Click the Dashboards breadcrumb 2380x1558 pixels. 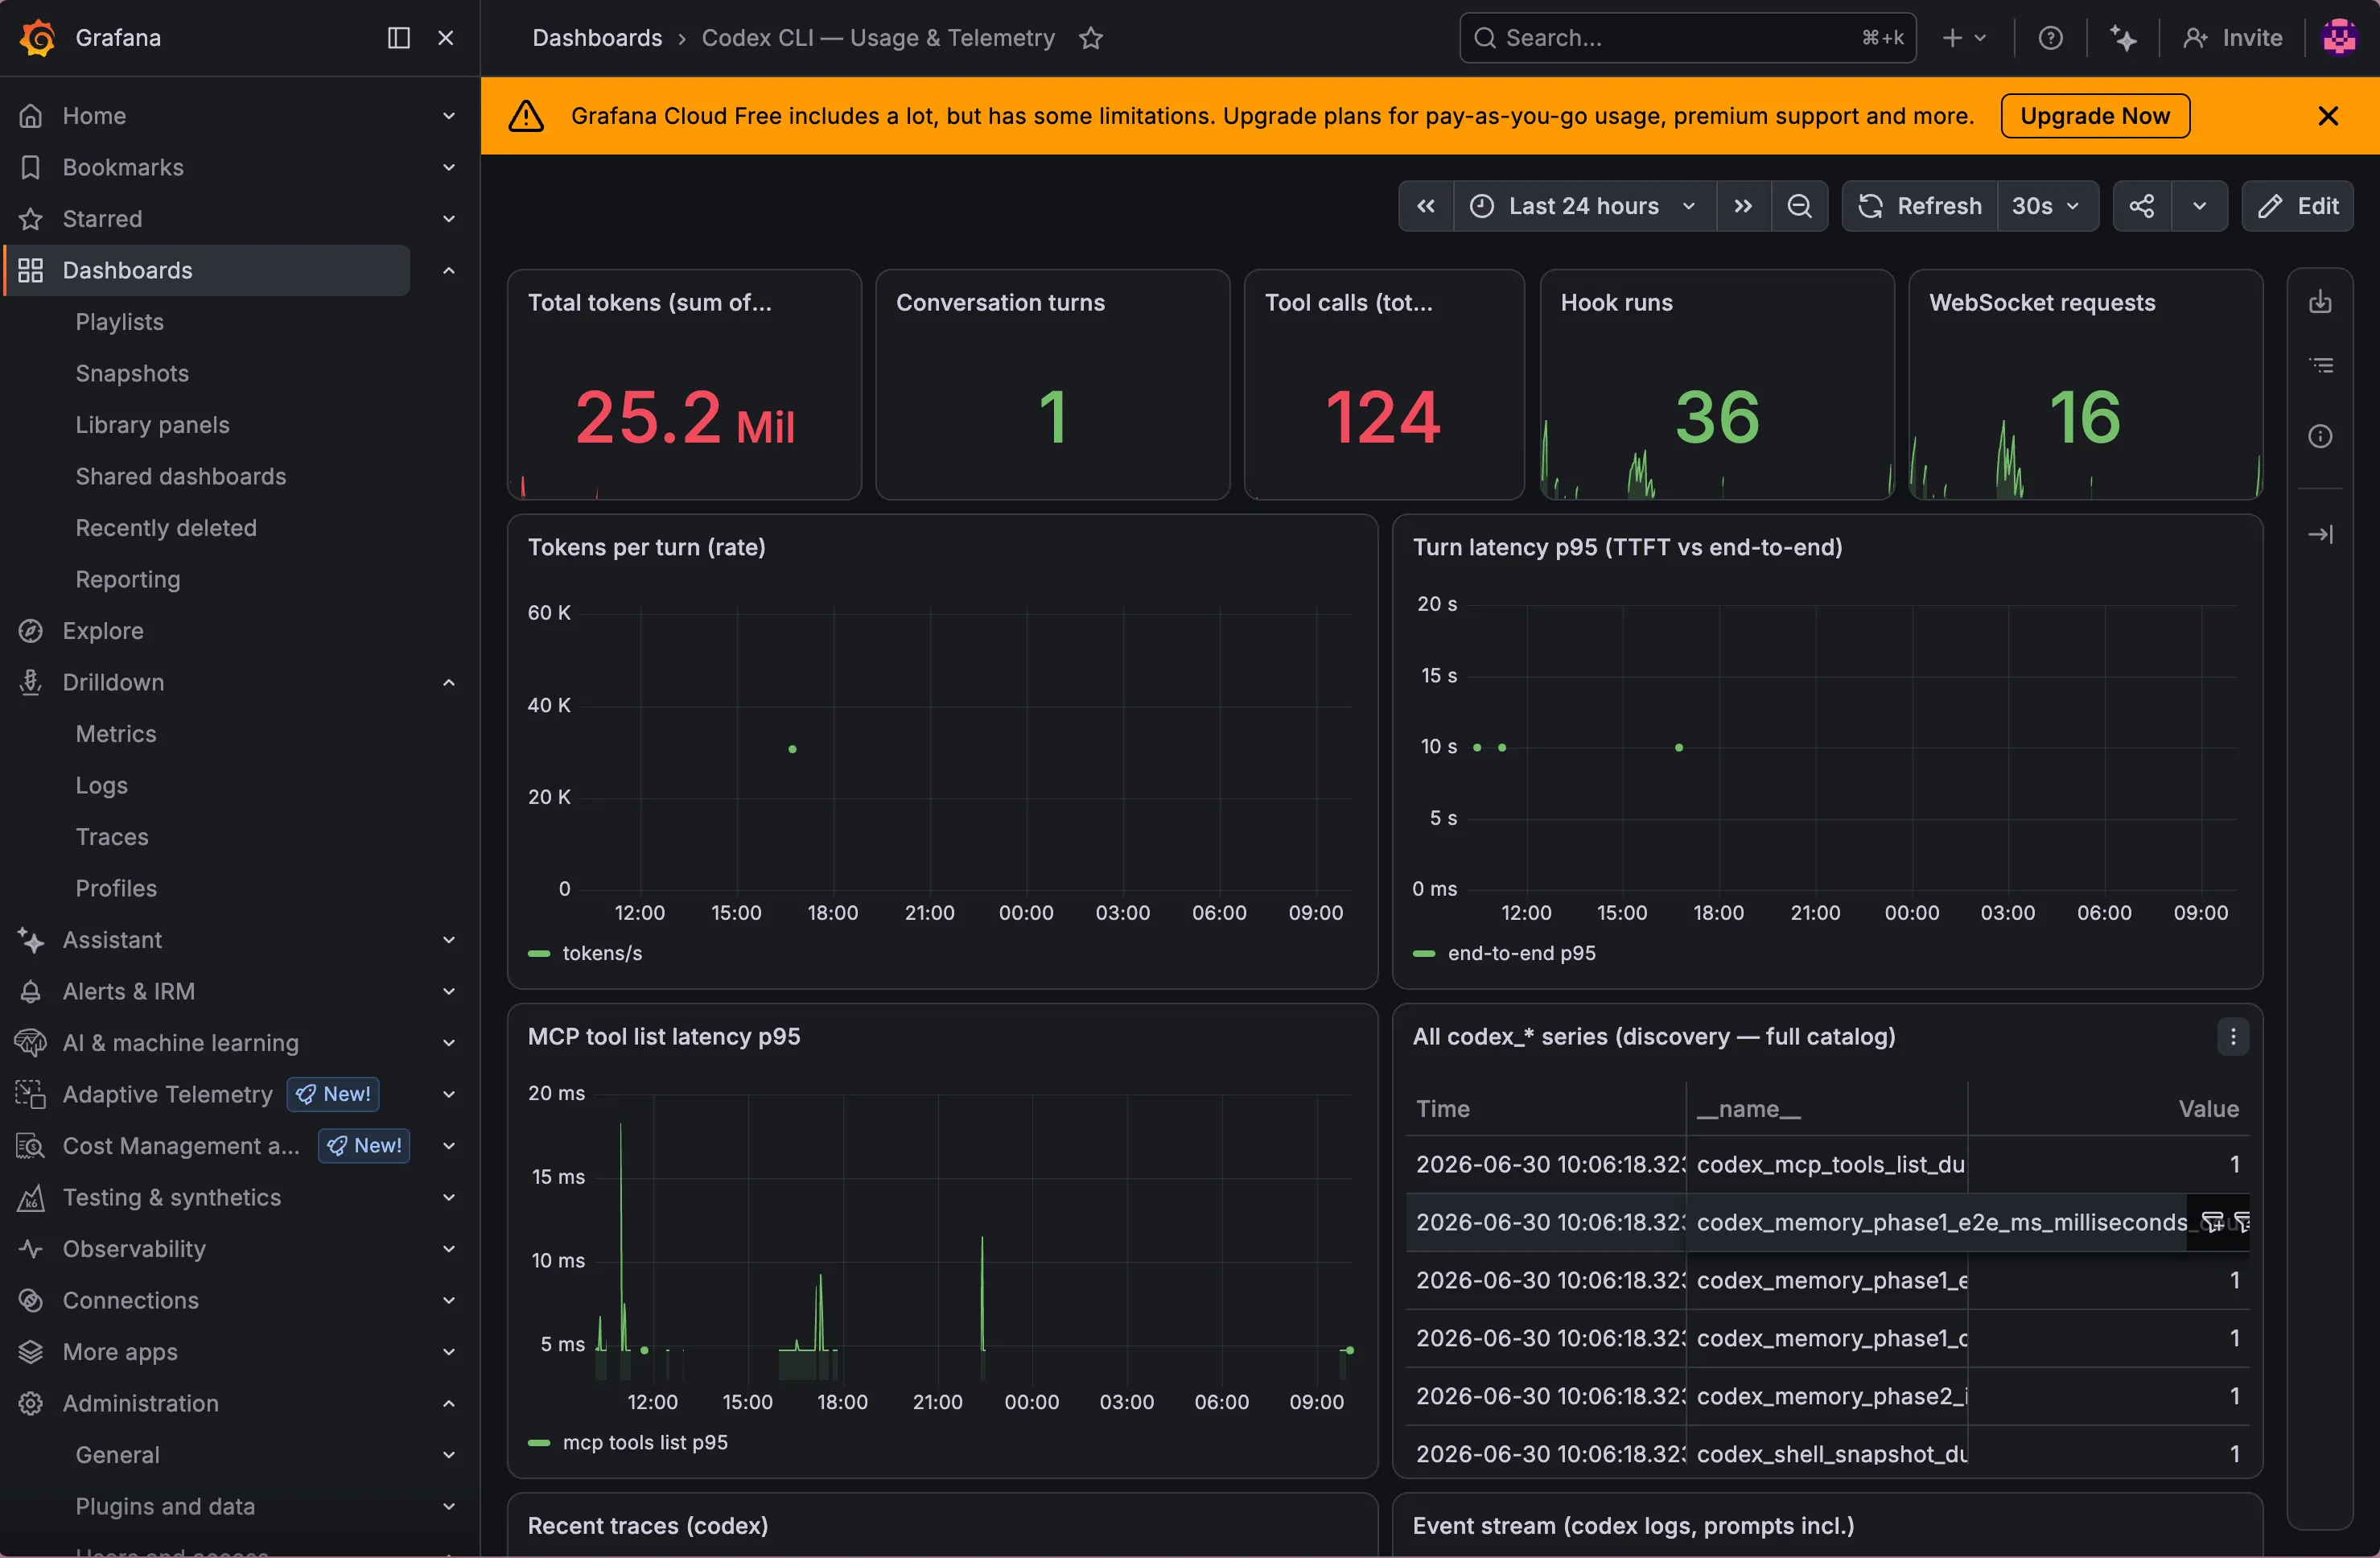click(597, 38)
